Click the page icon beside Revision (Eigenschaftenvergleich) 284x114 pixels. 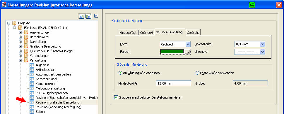point(32,98)
